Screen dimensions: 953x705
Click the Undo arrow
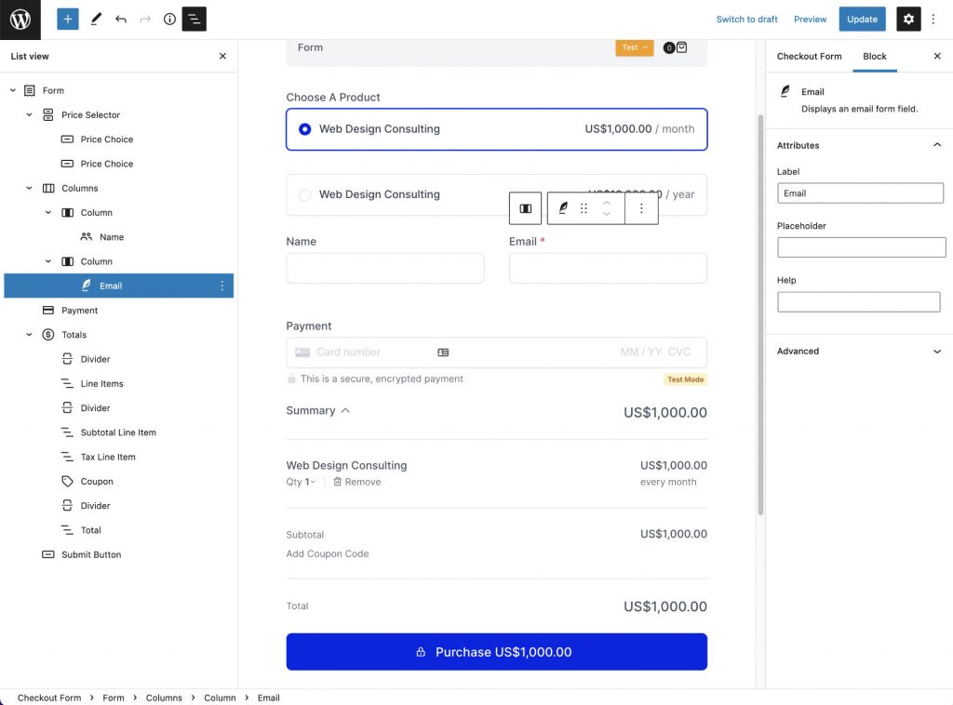coord(121,20)
